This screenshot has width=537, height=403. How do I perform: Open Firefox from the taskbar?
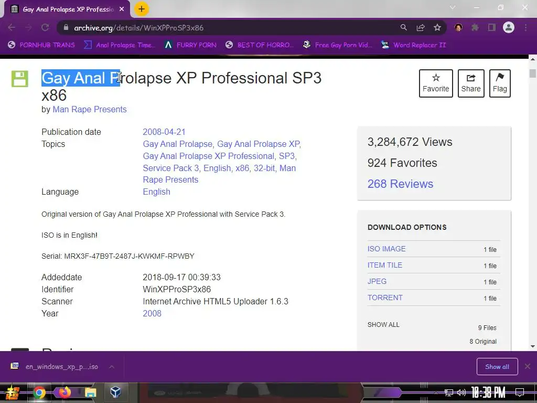pos(65,393)
